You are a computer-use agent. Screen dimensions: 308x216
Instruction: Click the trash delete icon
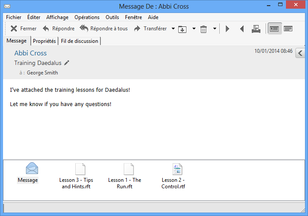(203, 29)
